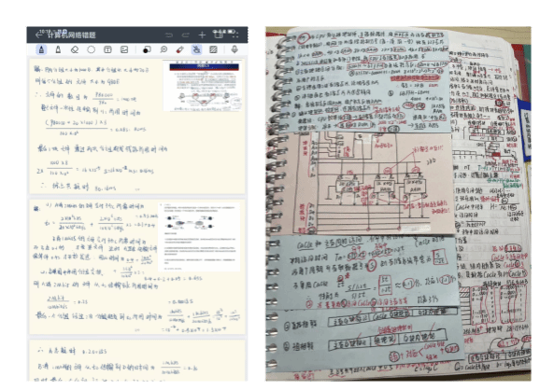Select the fountain pen tool
Viewport: 540px width, 390px height.
pos(41,49)
